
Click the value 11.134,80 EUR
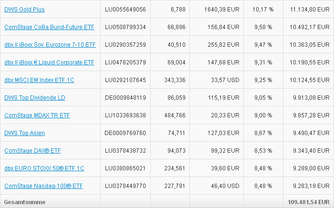tap(310, 10)
